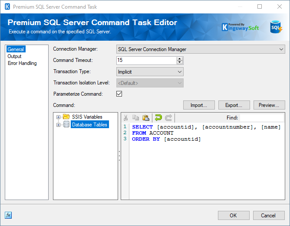Click the Cancel button
290x226 pixels.
click(x=269, y=215)
